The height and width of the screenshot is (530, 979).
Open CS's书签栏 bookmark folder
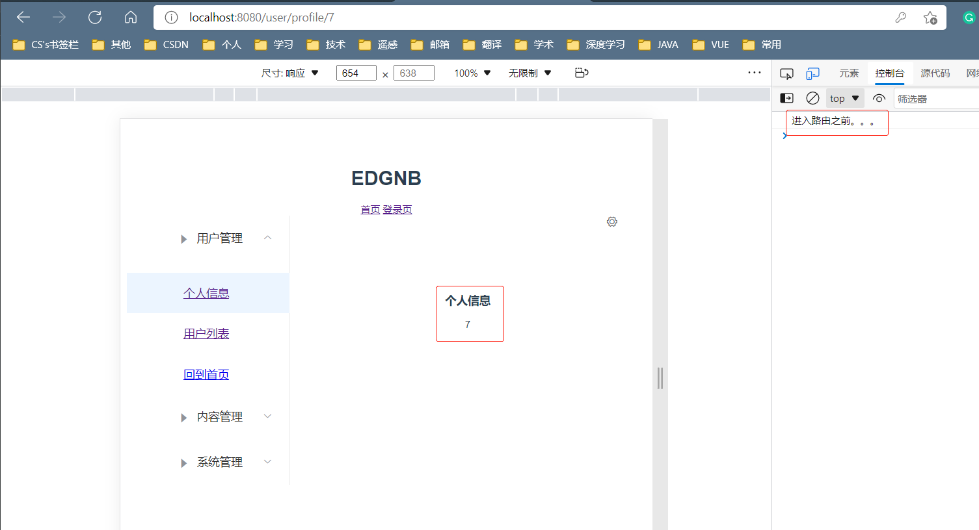(46, 45)
